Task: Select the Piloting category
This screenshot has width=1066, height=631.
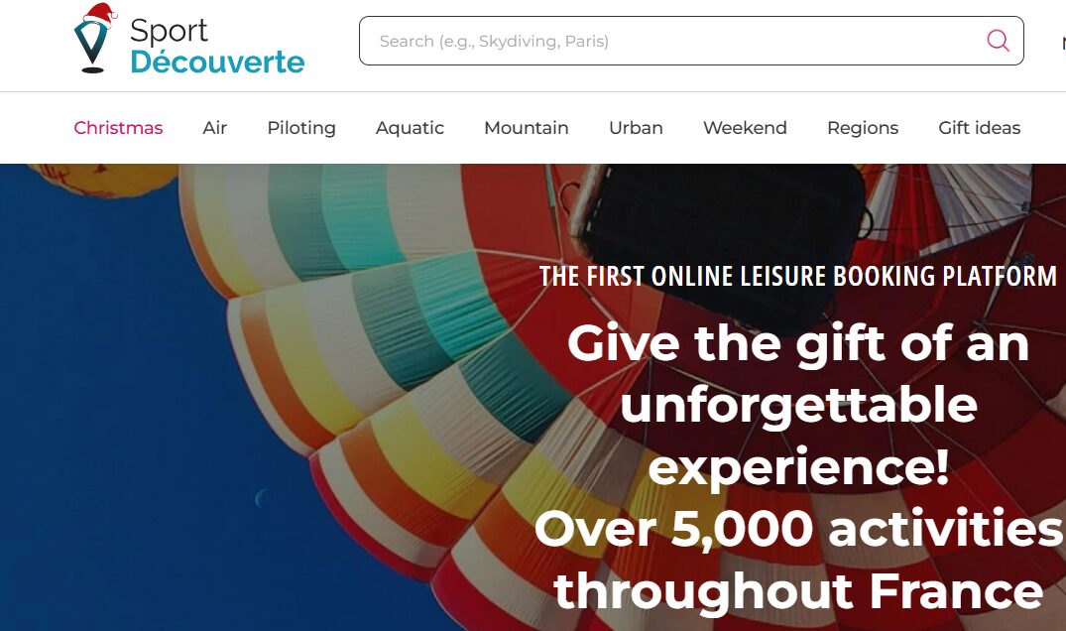Action: point(301,128)
